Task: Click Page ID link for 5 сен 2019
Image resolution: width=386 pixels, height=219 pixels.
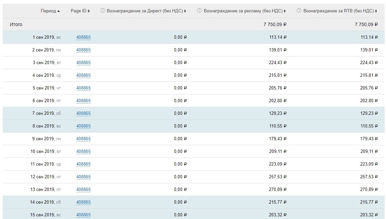Action: tap(83, 88)
